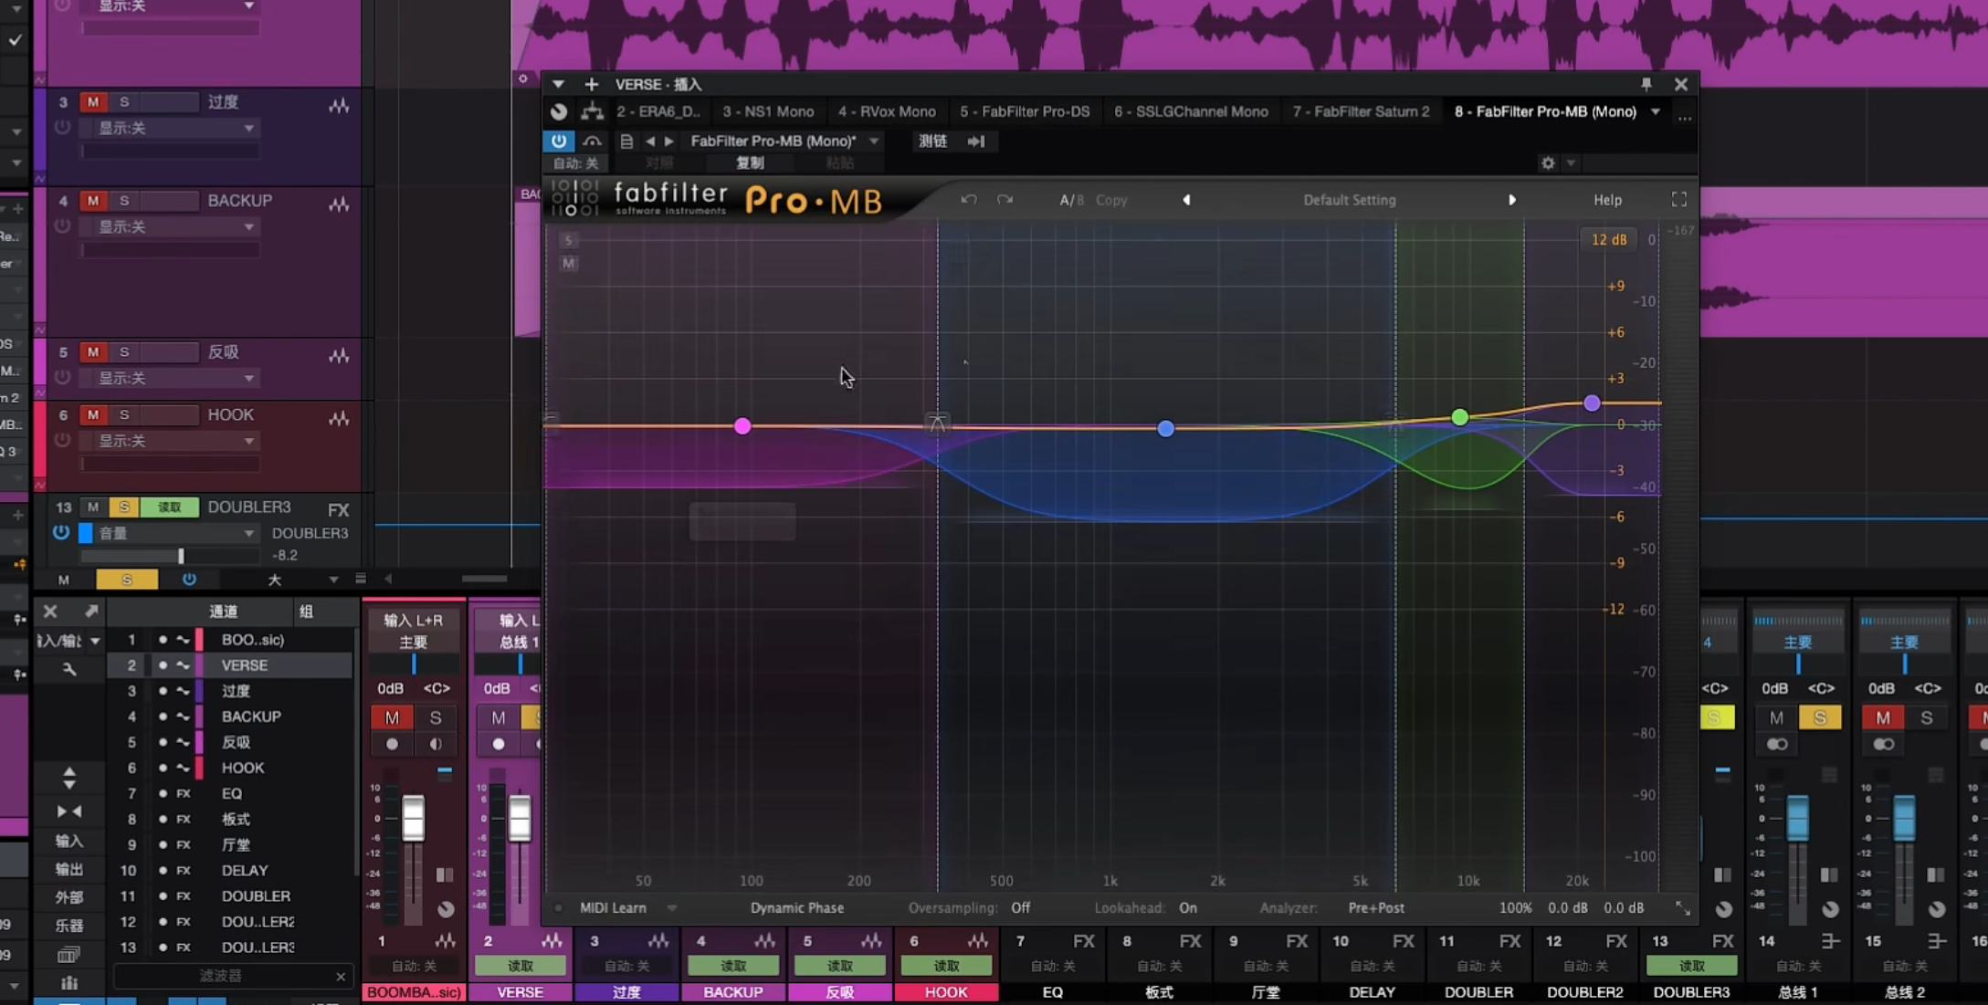
Task: Open the plugin settings gear
Action: pyautogui.click(x=1548, y=163)
